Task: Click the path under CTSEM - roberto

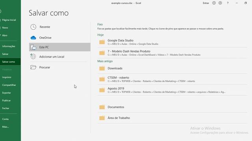Action: pos(151,81)
